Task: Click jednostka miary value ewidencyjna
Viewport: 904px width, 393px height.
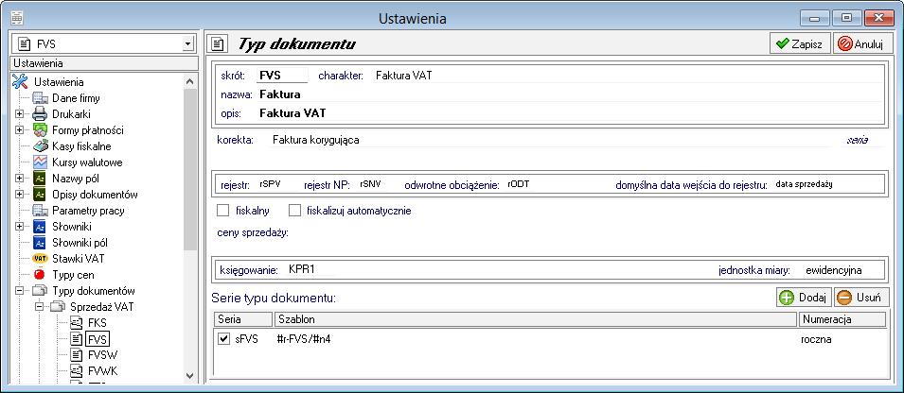Action: point(834,269)
